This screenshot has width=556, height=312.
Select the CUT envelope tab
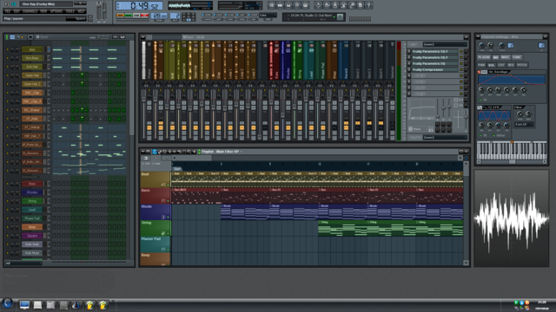click(x=501, y=65)
